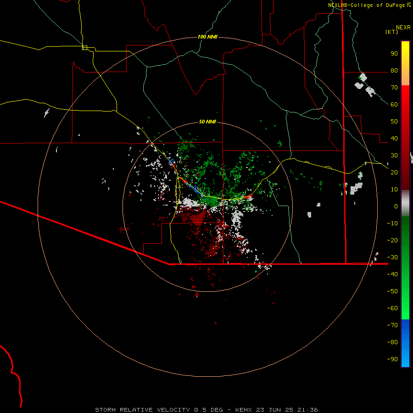Viewport: 413px width, 413px height.
Task: Click the positive 90 knot scale label
Action: (x=394, y=54)
